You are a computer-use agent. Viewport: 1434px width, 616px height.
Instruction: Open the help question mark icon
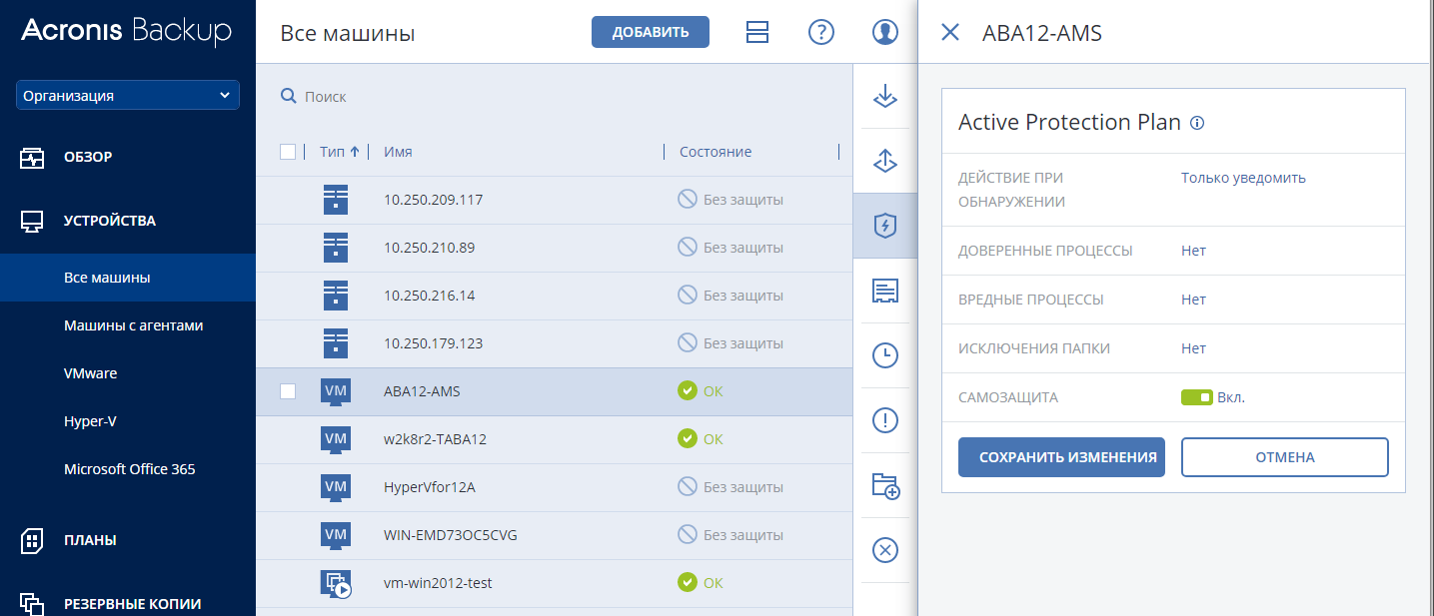[x=821, y=32]
